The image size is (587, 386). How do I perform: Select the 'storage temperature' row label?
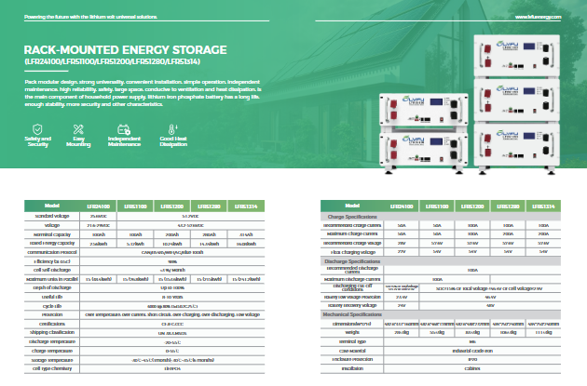pyautogui.click(x=52, y=360)
